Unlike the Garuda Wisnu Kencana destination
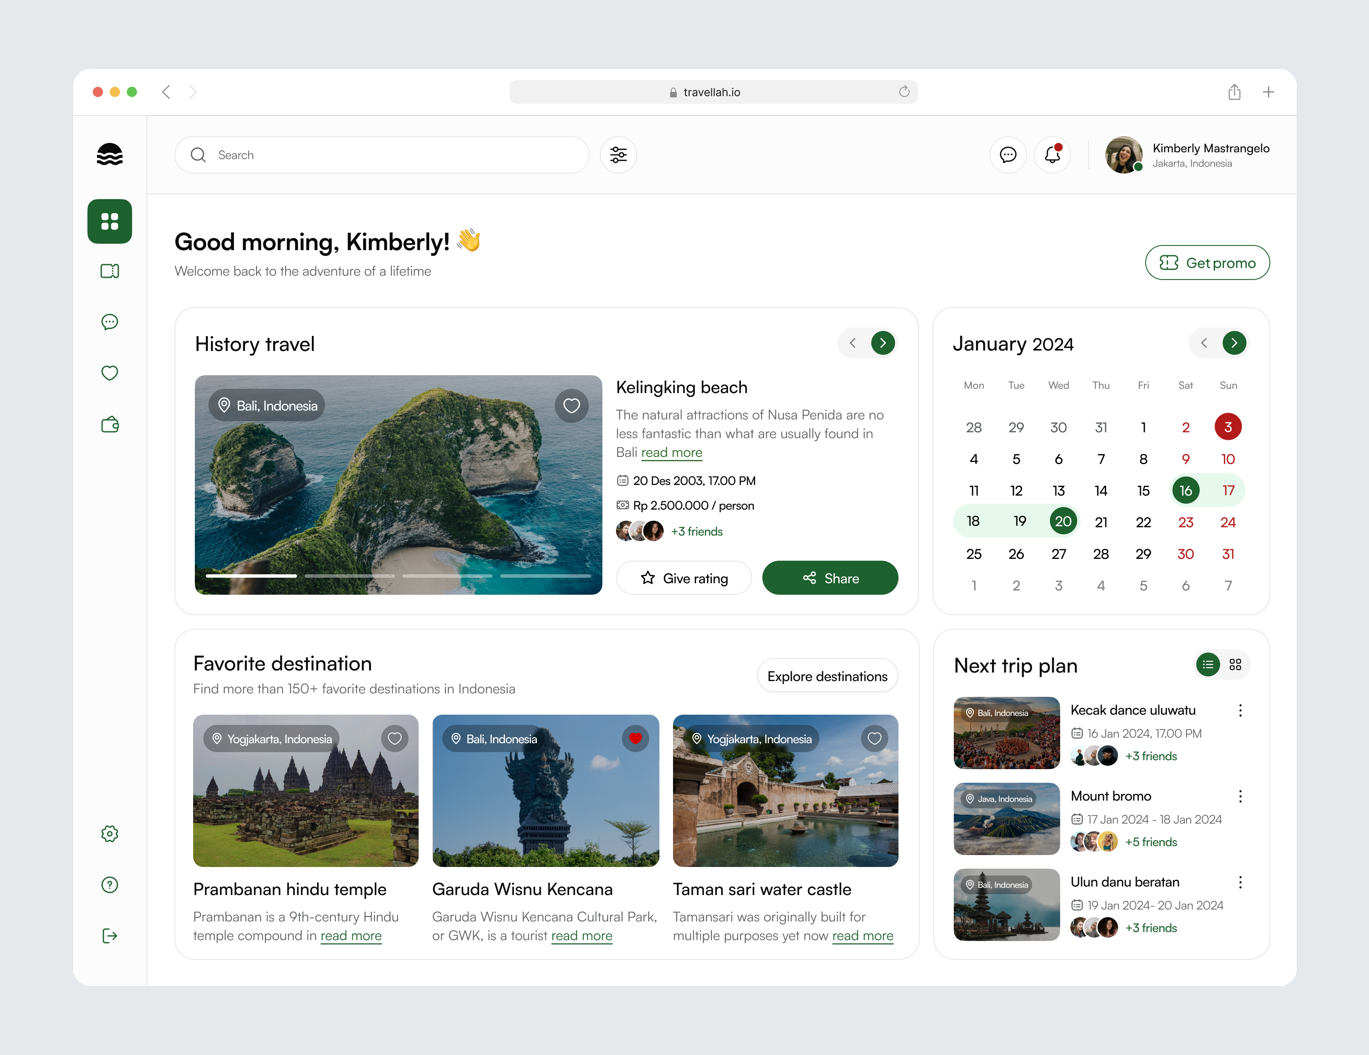Viewport: 1369px width, 1055px height. tap(636, 738)
